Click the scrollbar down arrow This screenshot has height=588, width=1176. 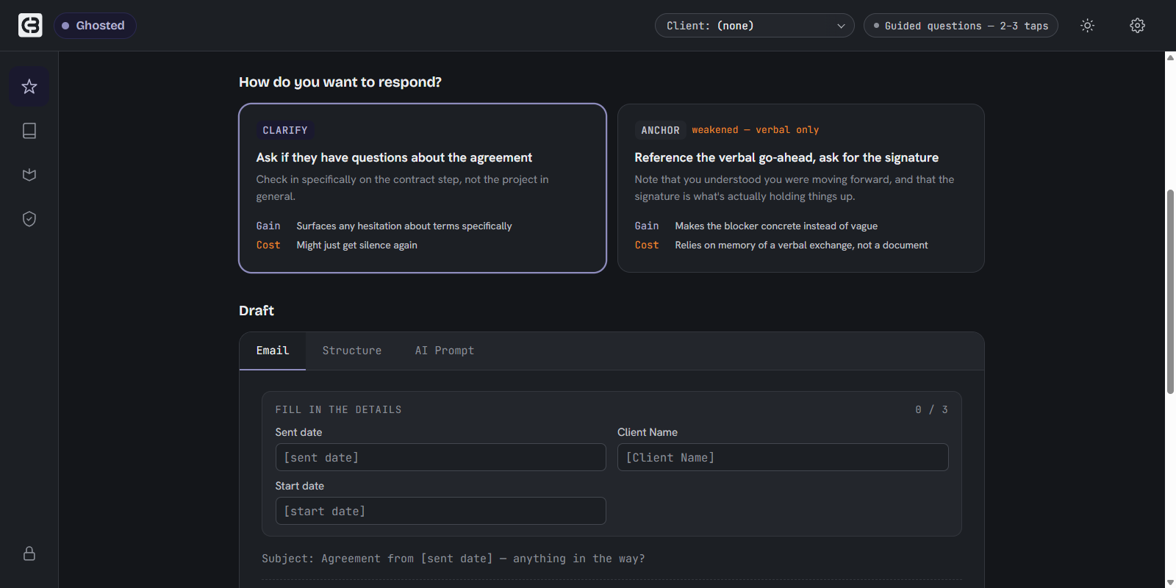1170,582
